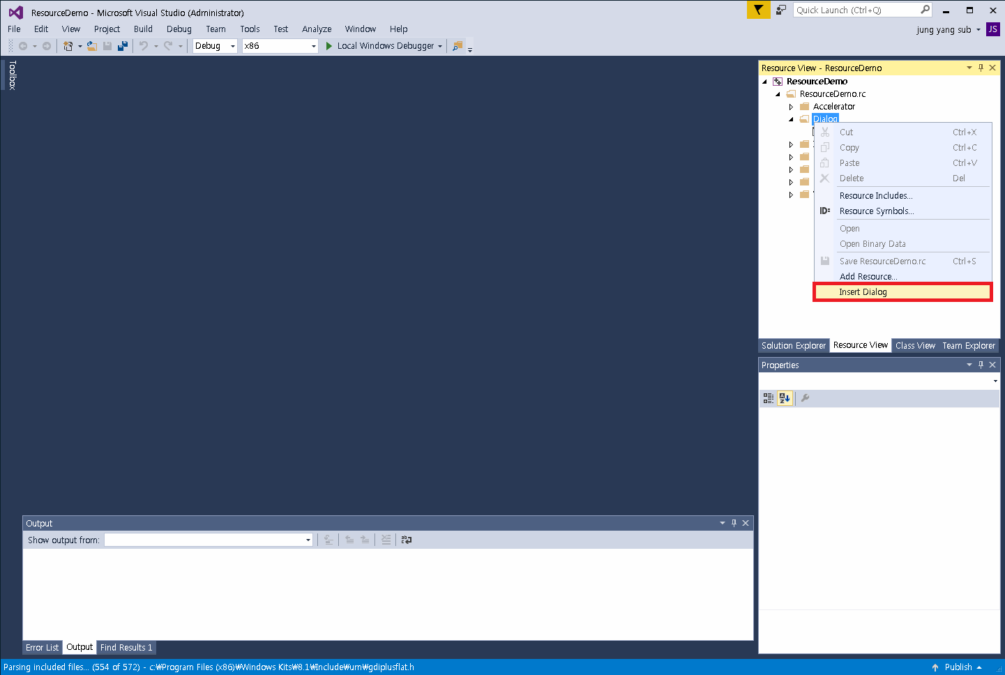The height and width of the screenshot is (675, 1005).
Task: Open the Edit menu
Action: [41, 29]
